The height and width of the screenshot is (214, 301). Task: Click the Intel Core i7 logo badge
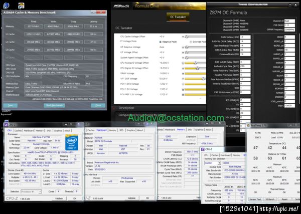(x=72, y=142)
